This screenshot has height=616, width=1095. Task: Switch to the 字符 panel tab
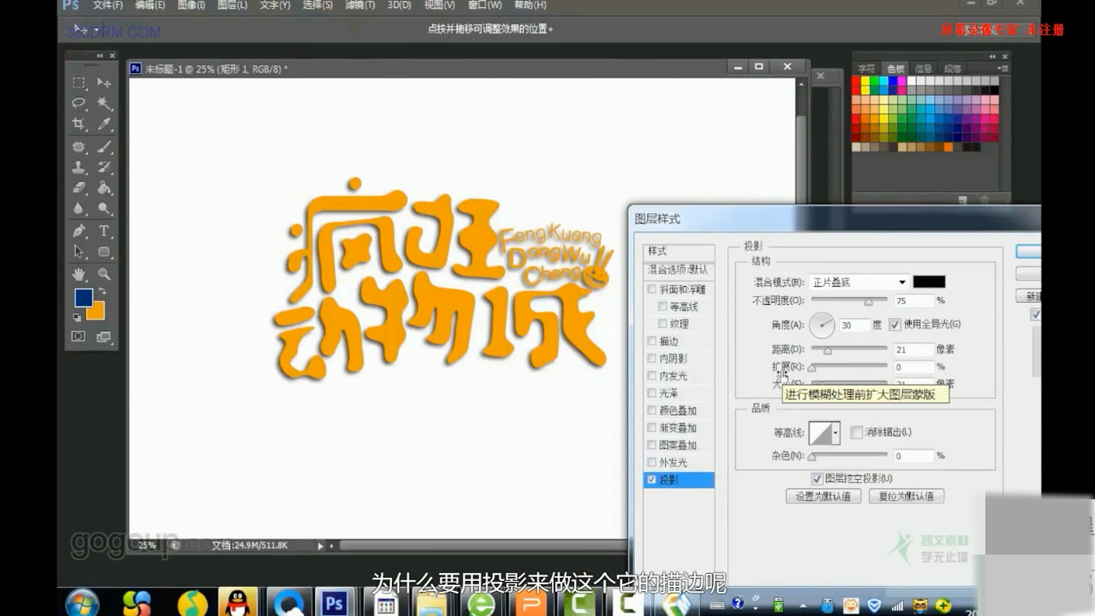[x=867, y=68]
